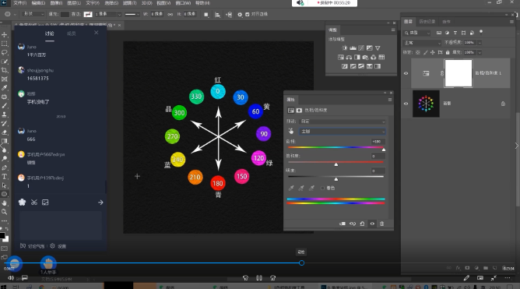Open the shape tool mode dropdown
The image size is (520, 289).
click(33, 14)
